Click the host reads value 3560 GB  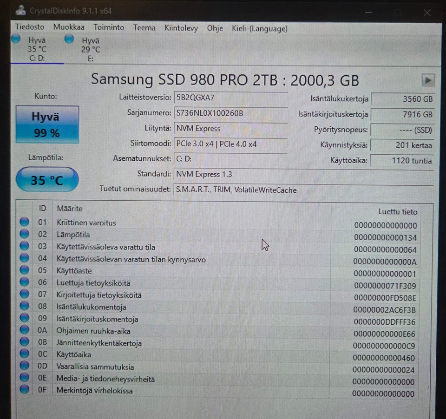(403, 99)
